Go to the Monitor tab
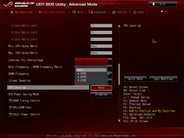Screen dimensions: 184x138 (119, 12)
